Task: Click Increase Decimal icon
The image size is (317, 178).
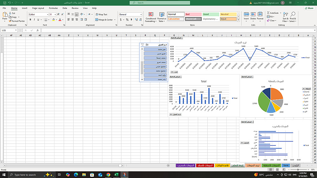Action: (x=136, y=20)
